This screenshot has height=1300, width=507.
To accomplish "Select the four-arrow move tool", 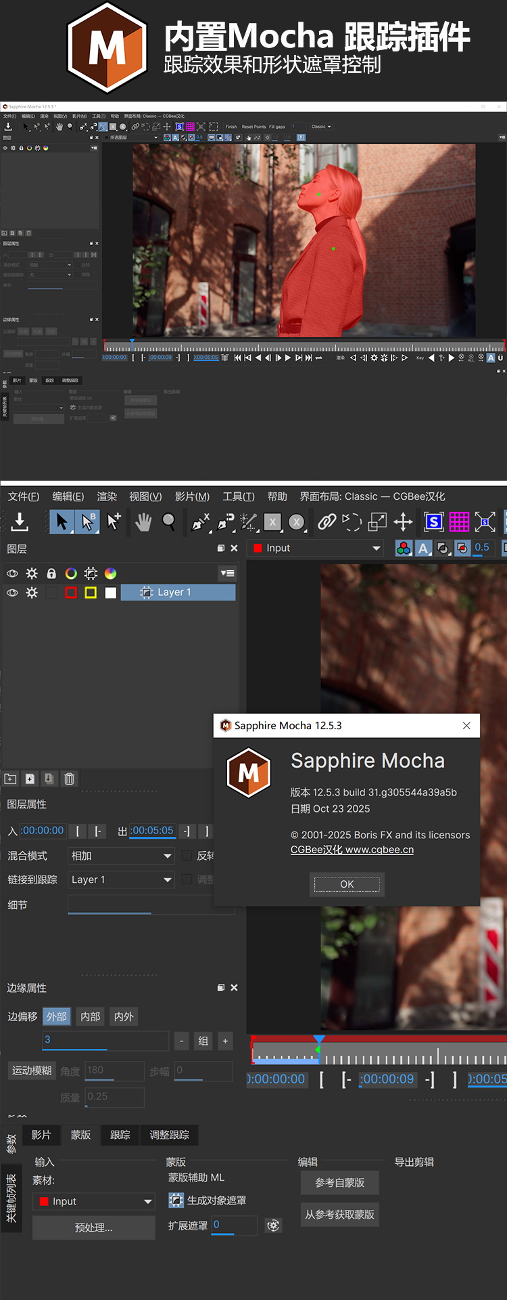I will 403,521.
